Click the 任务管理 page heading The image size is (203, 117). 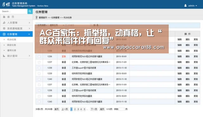pos(41,12)
